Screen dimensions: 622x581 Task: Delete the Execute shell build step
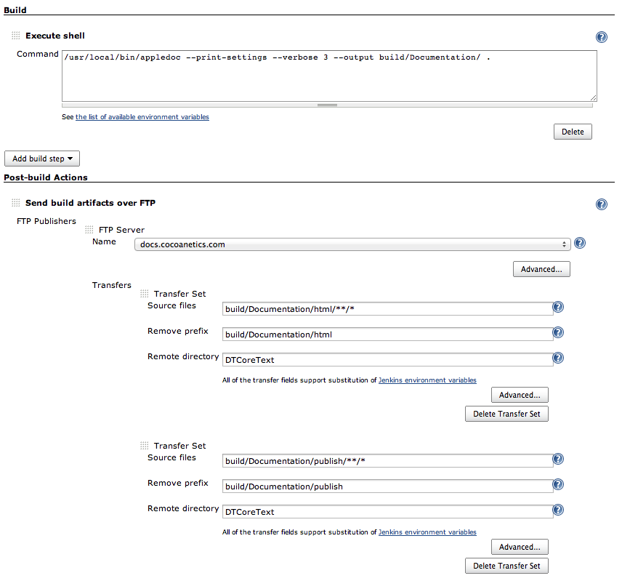[573, 132]
